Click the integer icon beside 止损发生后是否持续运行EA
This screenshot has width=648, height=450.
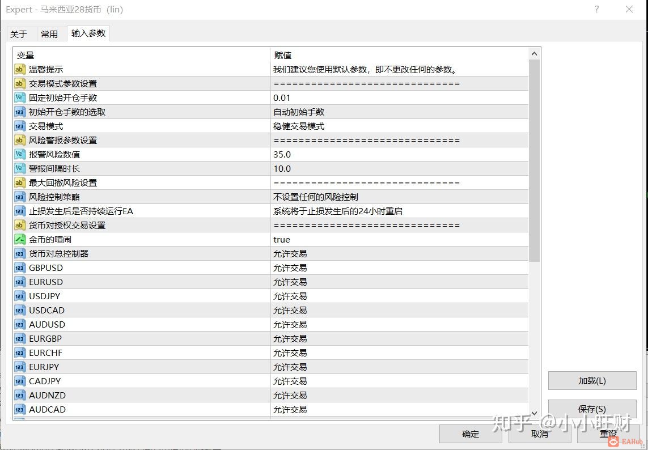[x=20, y=211]
